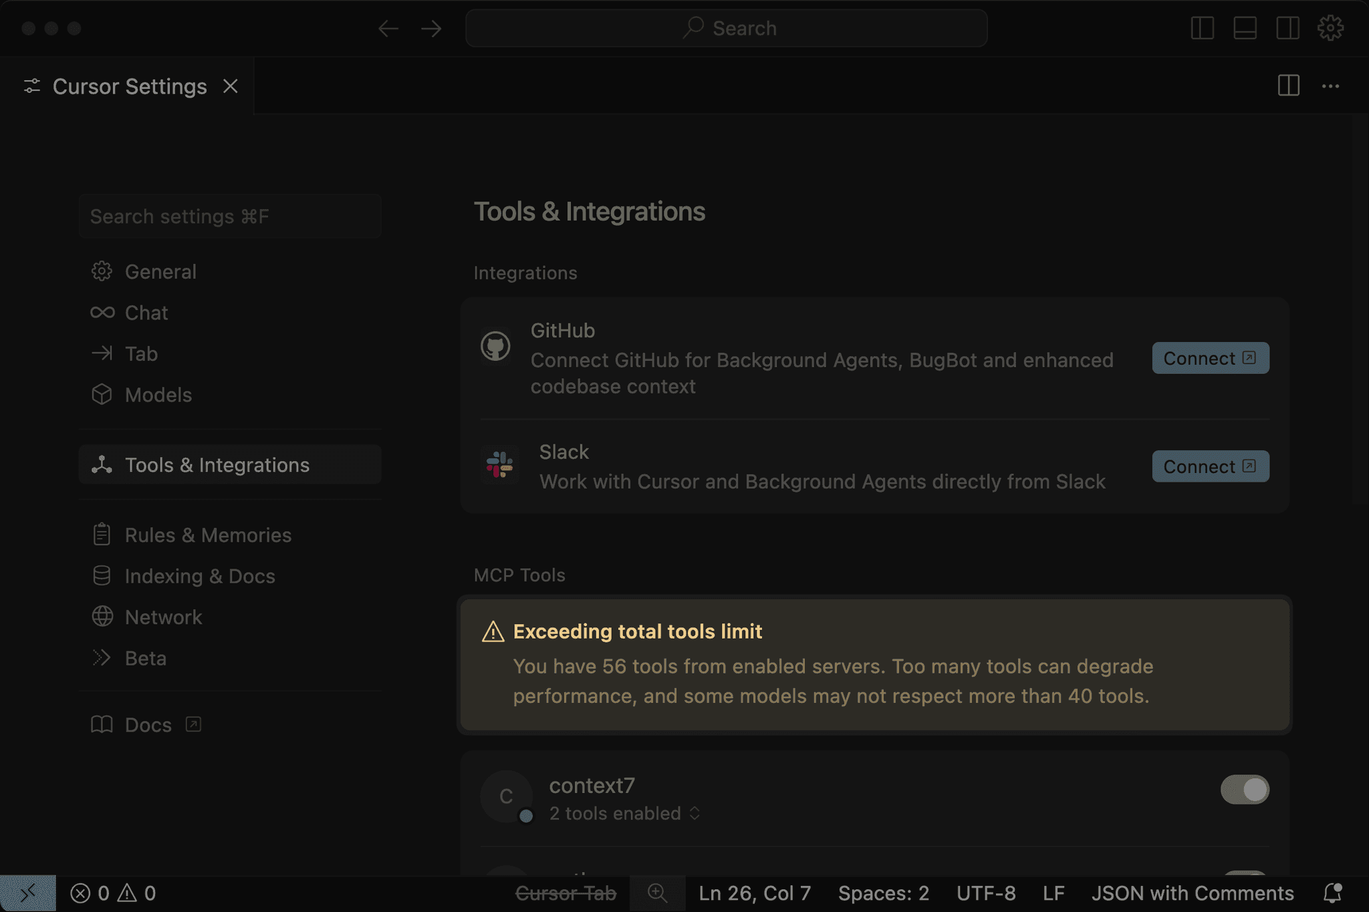This screenshot has width=1369, height=912.
Task: Click the Exceeding total tools limit heading
Action: [x=638, y=631]
